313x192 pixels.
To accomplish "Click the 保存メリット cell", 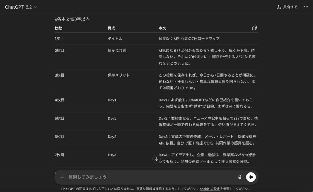I will 119,75.
